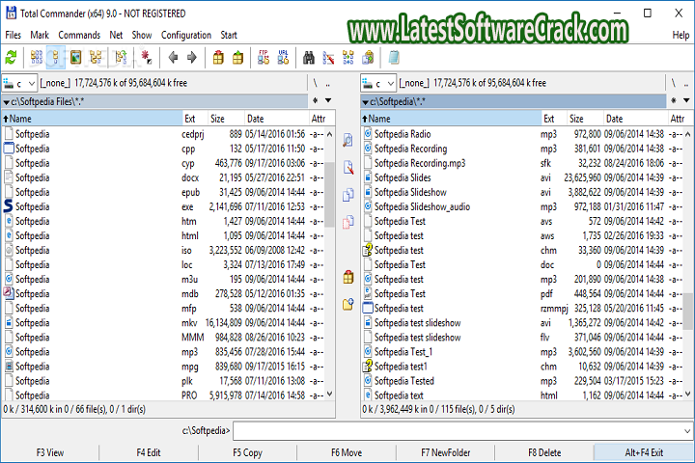Click the new folder icon in the middle bar
The height and width of the screenshot is (463, 695).
(x=348, y=304)
